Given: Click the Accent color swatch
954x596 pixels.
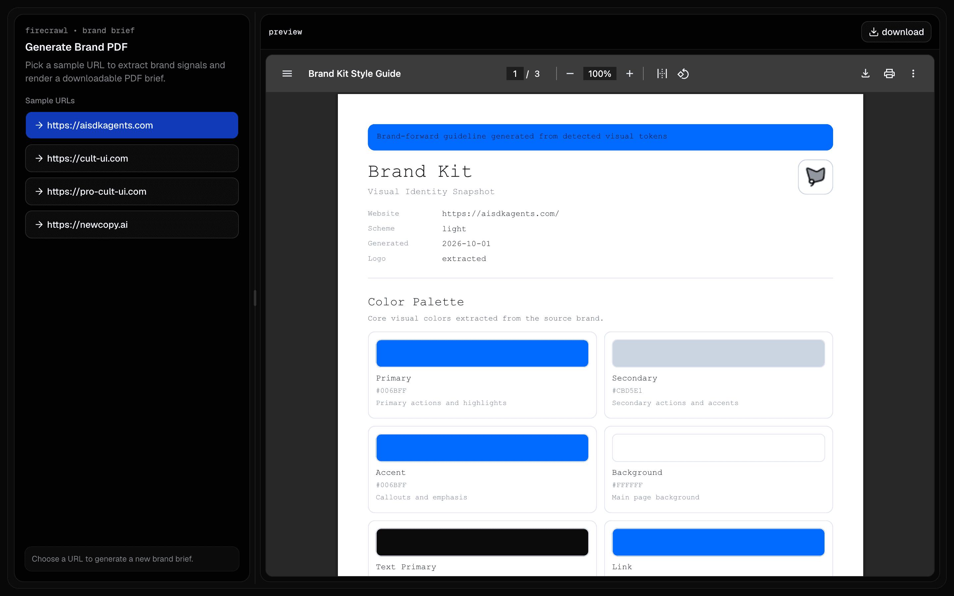Looking at the screenshot, I should (x=482, y=448).
